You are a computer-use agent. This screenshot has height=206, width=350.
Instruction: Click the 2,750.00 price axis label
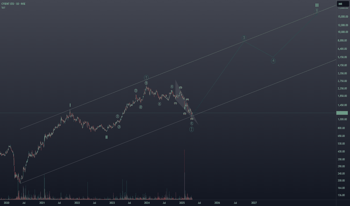(x=343, y=81)
